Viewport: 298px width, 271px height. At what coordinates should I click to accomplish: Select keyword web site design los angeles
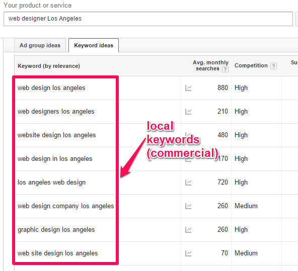[x=57, y=253]
